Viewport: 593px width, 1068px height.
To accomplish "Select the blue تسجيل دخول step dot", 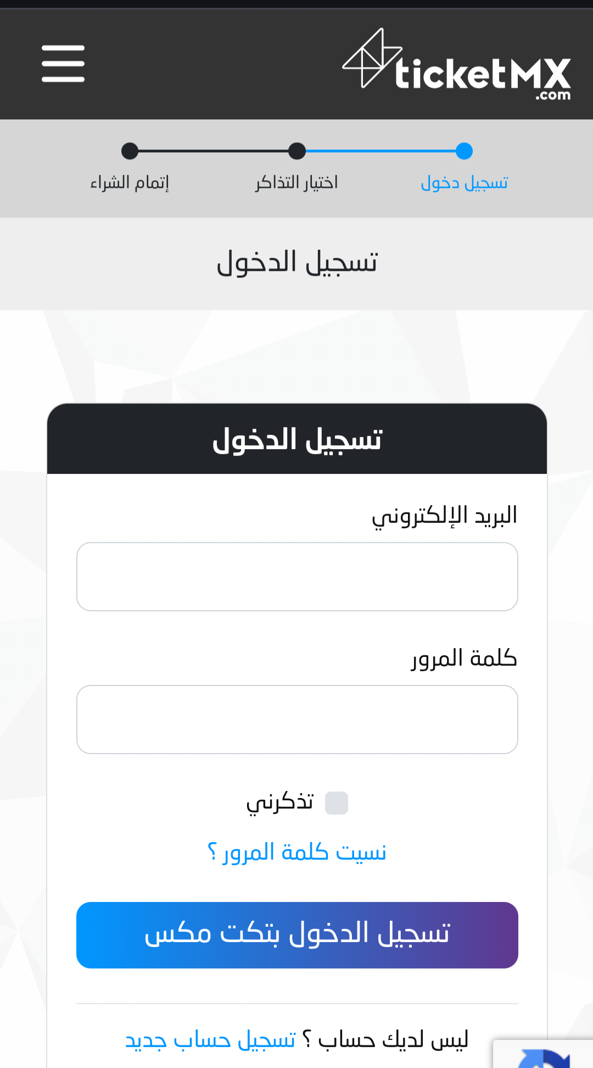I will [x=464, y=151].
